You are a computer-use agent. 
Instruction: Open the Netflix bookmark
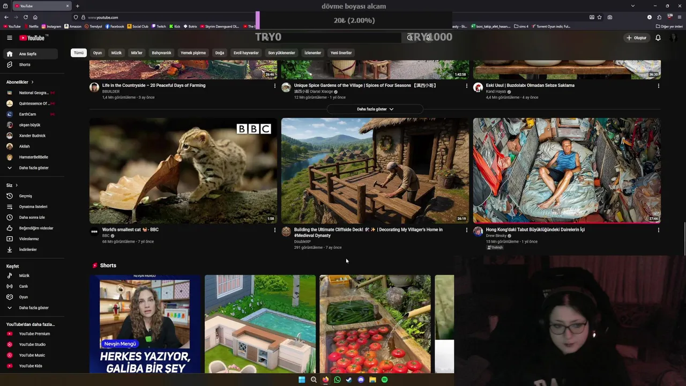[x=31, y=26]
